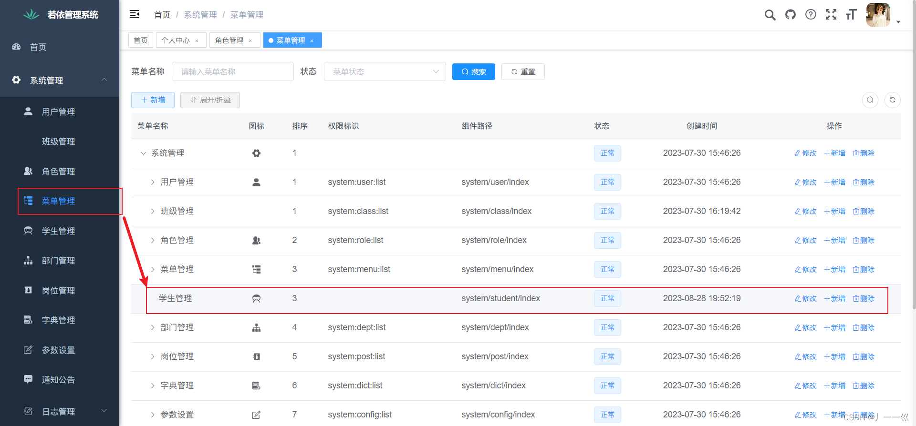Open 学生管理 in the sidebar

[x=60, y=231]
